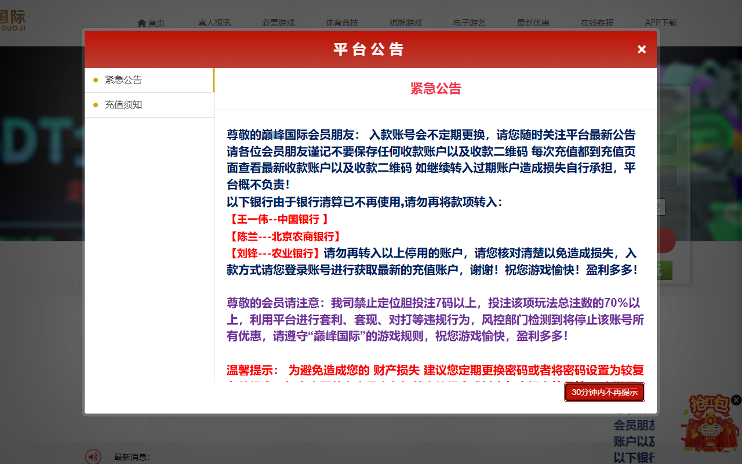Open the 真人视讯 menu item

click(x=214, y=23)
